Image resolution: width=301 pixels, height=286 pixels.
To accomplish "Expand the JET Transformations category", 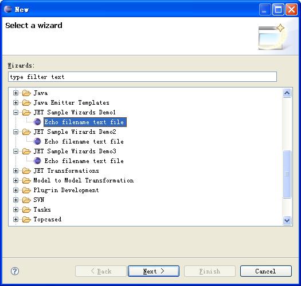I will click(15, 170).
